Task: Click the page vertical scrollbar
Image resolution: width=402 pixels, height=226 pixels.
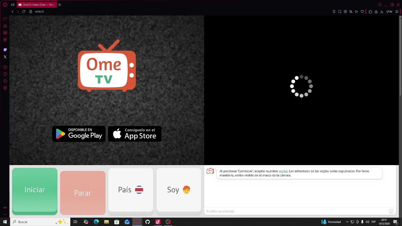Action: (x=400, y=56)
